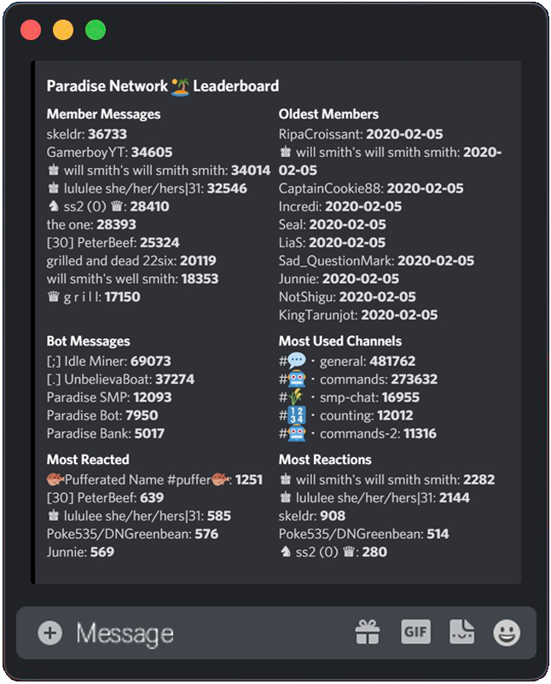Click the smp-chat channel plant emoji

point(296,397)
